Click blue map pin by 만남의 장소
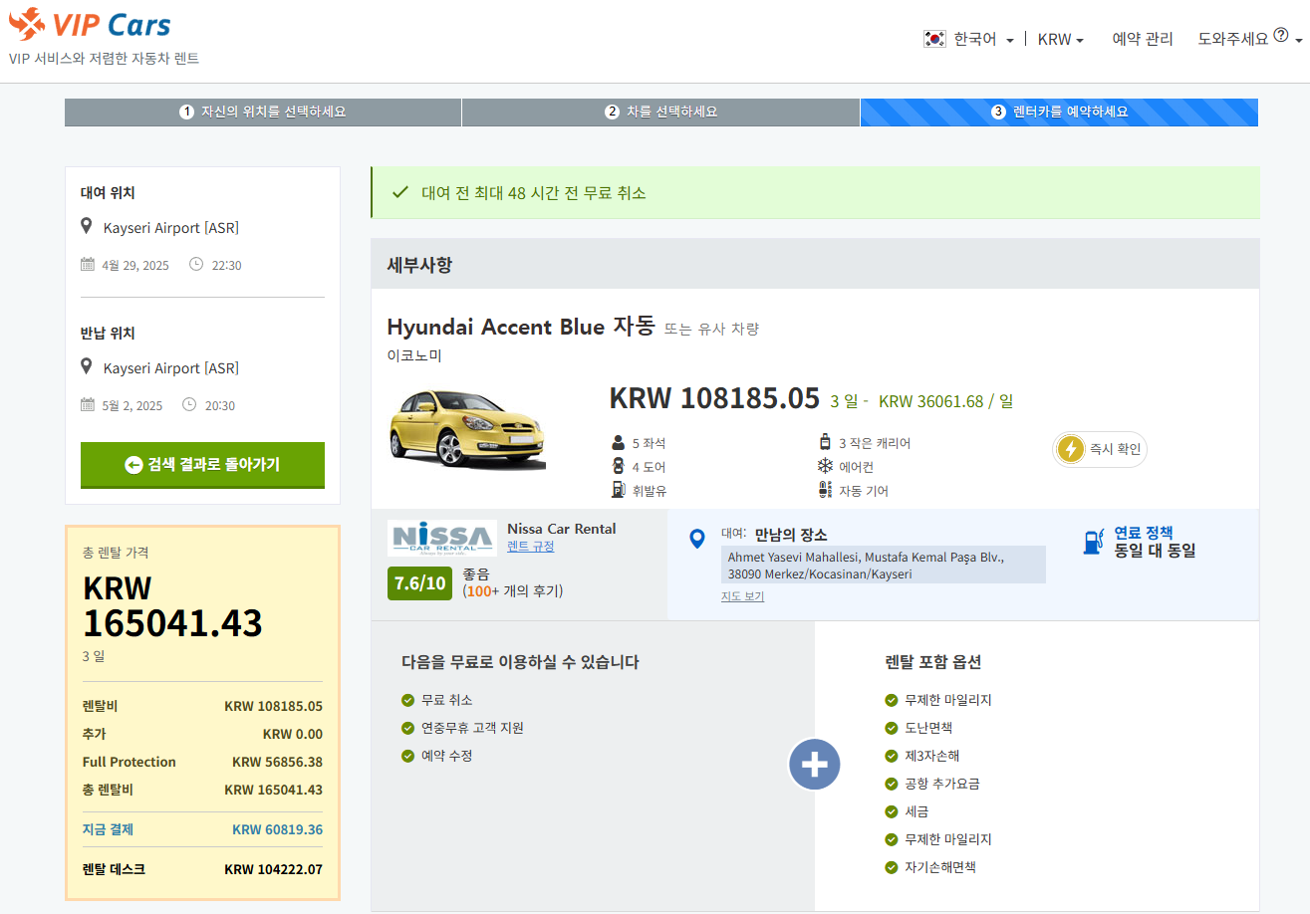Image resolution: width=1310 pixels, height=914 pixels. [x=697, y=539]
